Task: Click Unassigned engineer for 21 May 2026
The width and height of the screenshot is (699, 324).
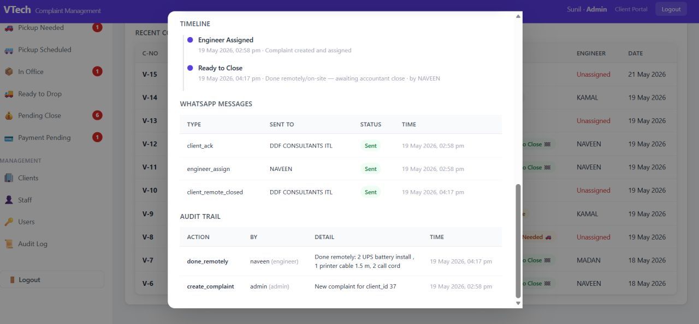Action: [594, 75]
